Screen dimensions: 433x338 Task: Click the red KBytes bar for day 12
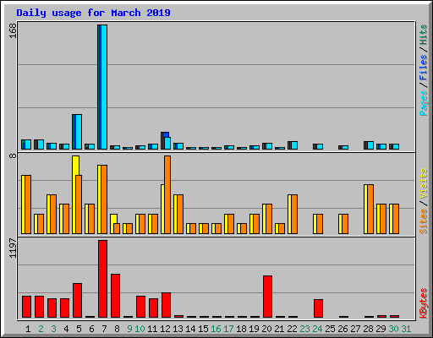click(166, 305)
